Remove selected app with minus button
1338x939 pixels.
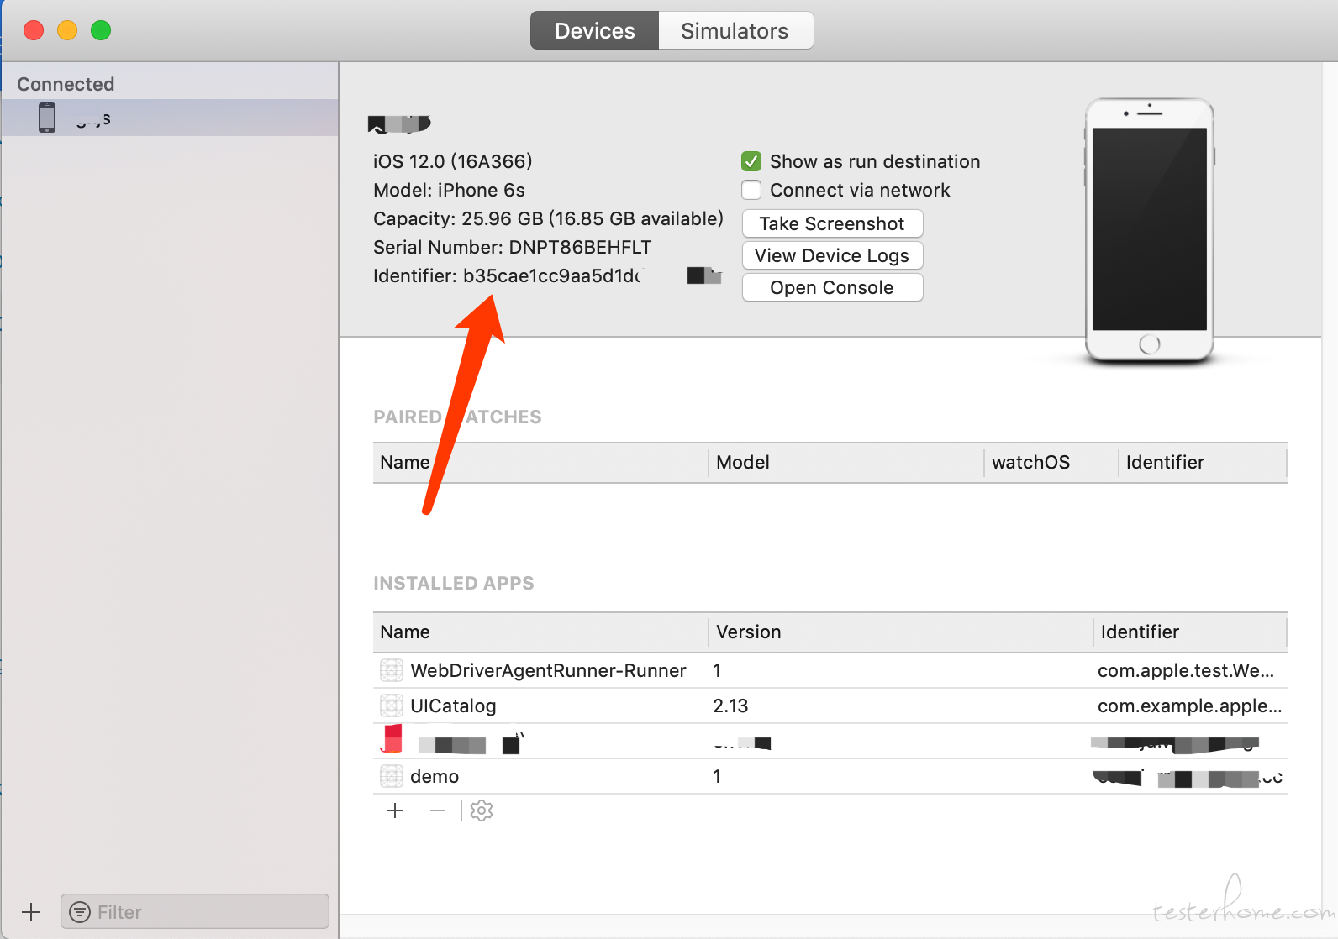coord(438,810)
